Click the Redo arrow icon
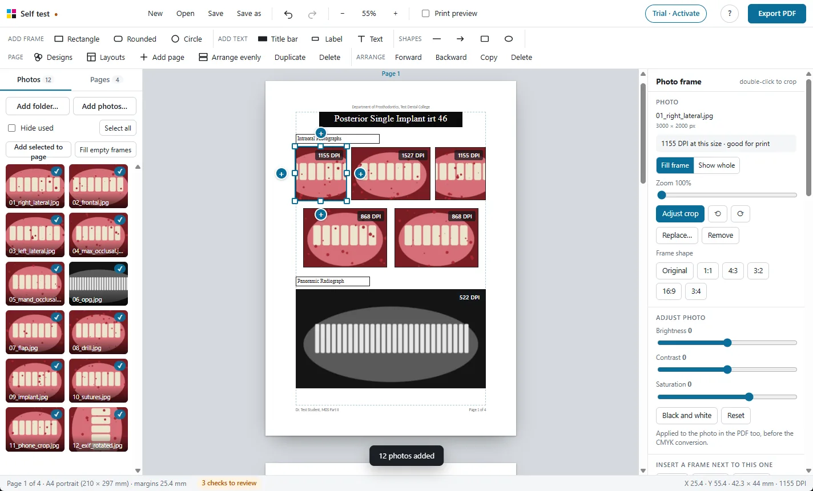Viewport: 813px width, 491px height. pyautogui.click(x=312, y=14)
